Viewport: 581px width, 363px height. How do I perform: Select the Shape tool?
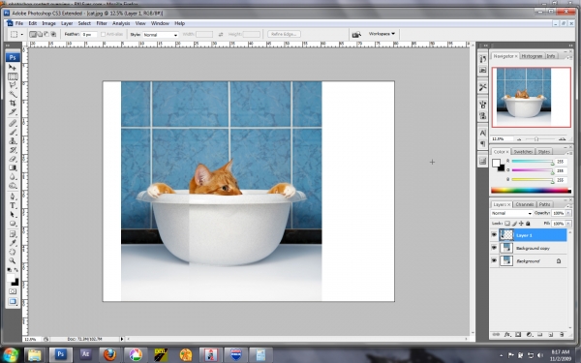13,224
